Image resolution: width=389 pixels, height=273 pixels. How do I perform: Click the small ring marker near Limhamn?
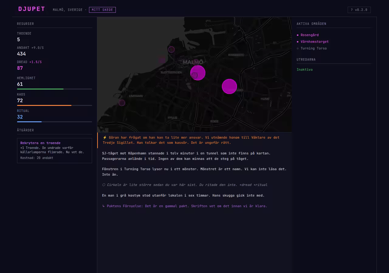(122, 103)
